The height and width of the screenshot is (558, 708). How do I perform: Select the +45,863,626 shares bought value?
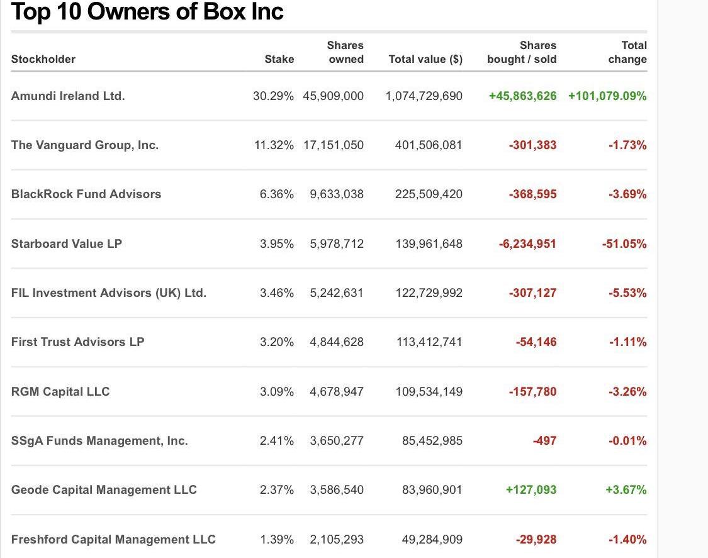click(x=523, y=96)
